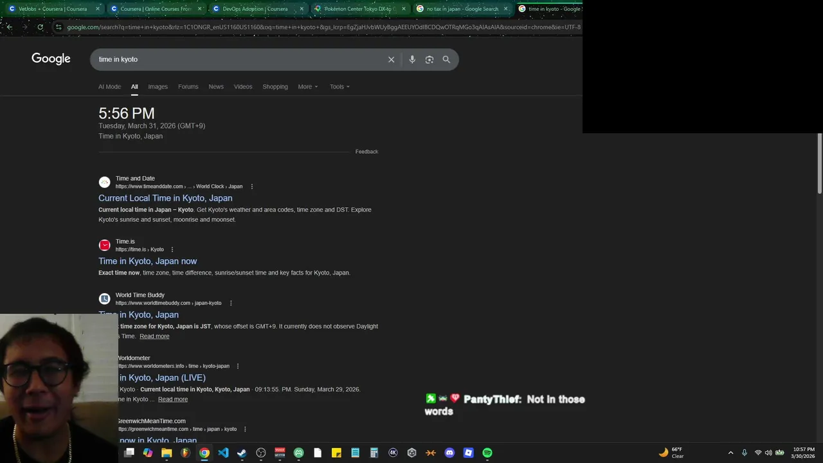Open the weather widget showing 66°F Clear

(x=671, y=453)
